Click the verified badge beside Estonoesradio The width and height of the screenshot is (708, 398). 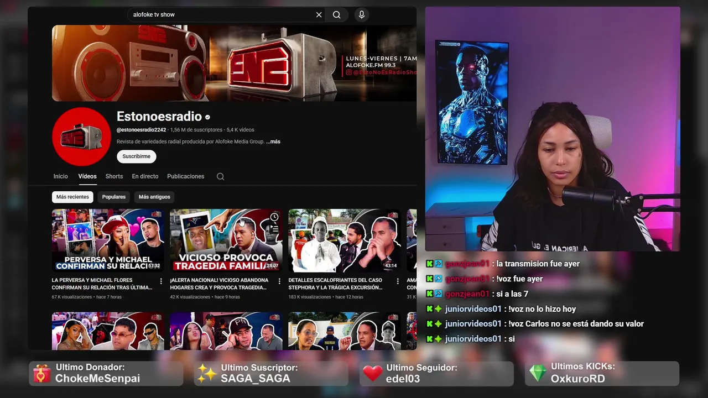(207, 117)
